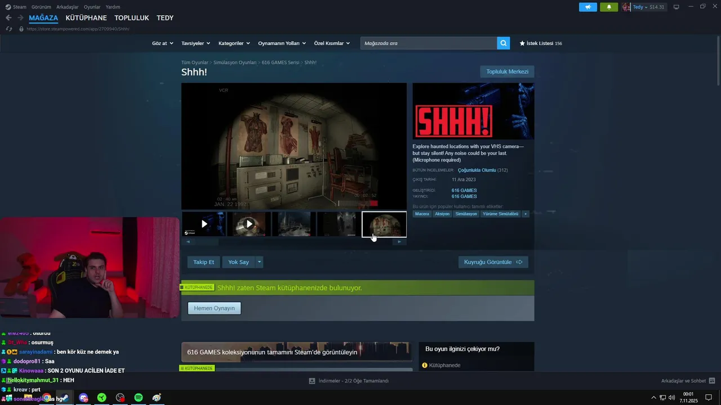Expand the Göz at dropdown
This screenshot has height=405, width=721.
click(x=162, y=43)
